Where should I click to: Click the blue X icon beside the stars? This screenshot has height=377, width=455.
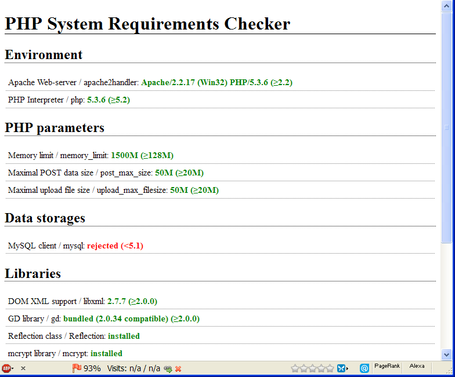point(341,368)
